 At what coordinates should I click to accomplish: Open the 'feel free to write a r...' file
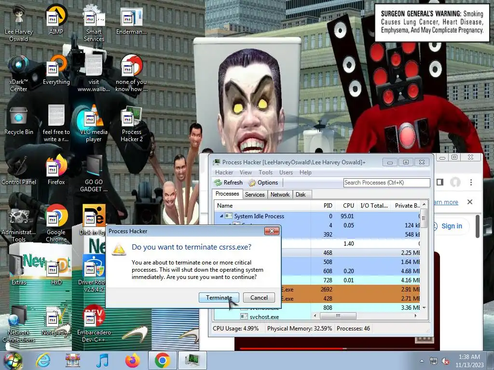(56, 124)
